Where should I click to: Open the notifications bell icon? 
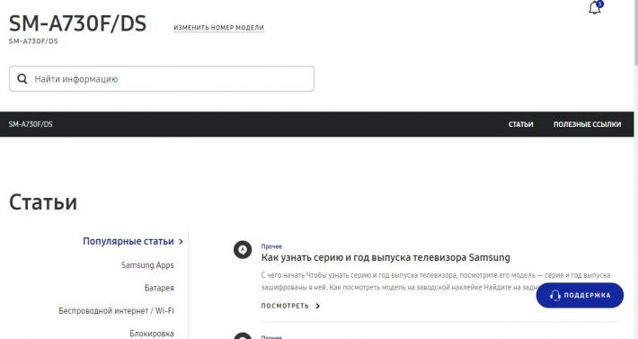pos(595,7)
